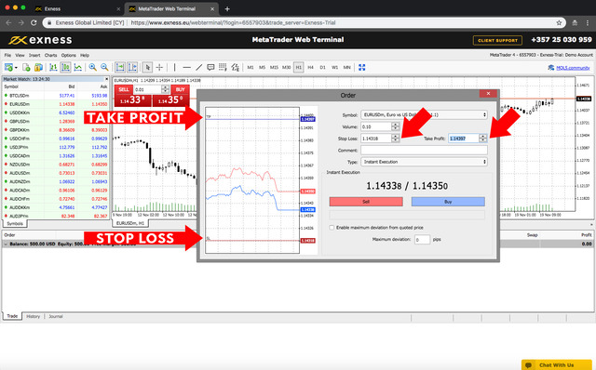The height and width of the screenshot is (370, 596).
Task: Open the Insert menu
Action: click(34, 55)
